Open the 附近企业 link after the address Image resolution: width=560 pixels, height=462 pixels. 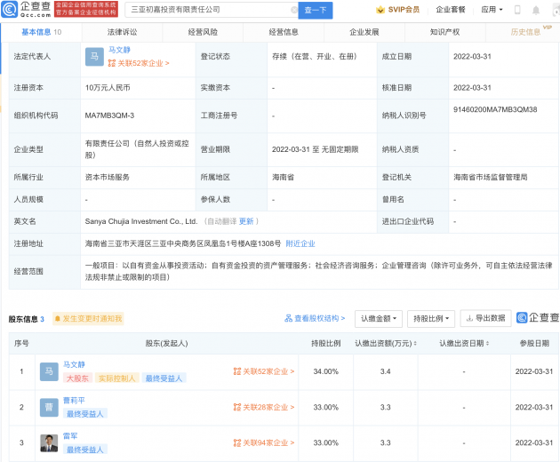(x=300, y=243)
